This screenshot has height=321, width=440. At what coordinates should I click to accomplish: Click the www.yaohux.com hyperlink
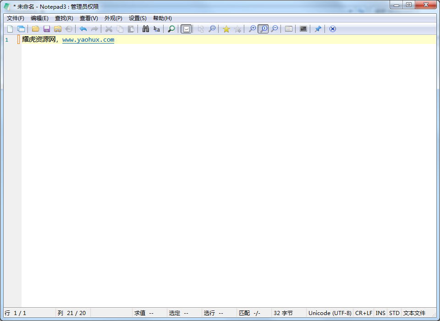pos(88,40)
